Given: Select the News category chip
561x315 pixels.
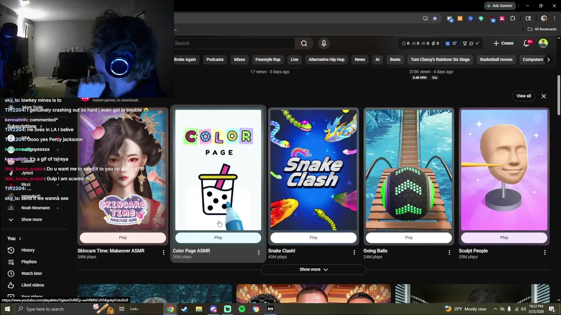Looking at the screenshot, I should click(x=360, y=59).
